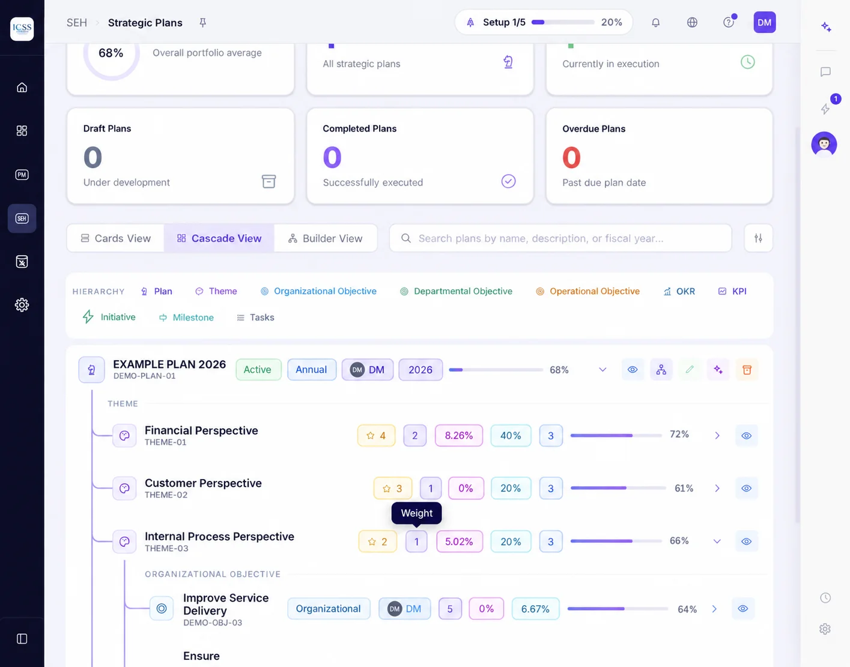
Task: Open the PM module in sidebar
Action: (22, 175)
